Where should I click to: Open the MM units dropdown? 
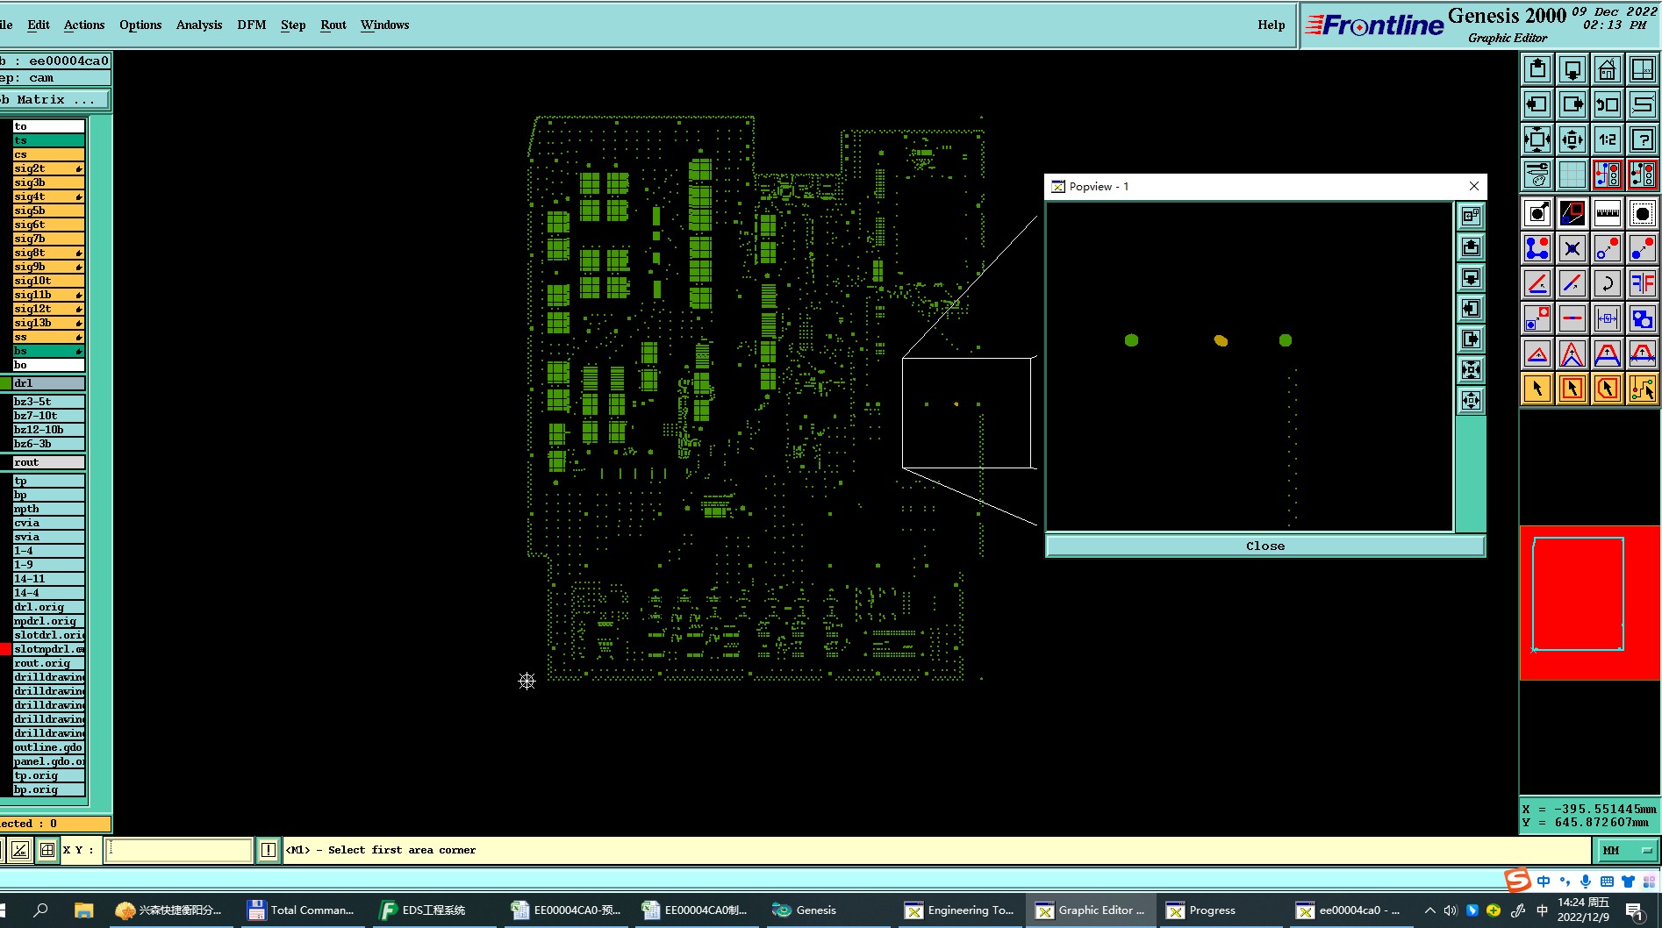coord(1627,850)
